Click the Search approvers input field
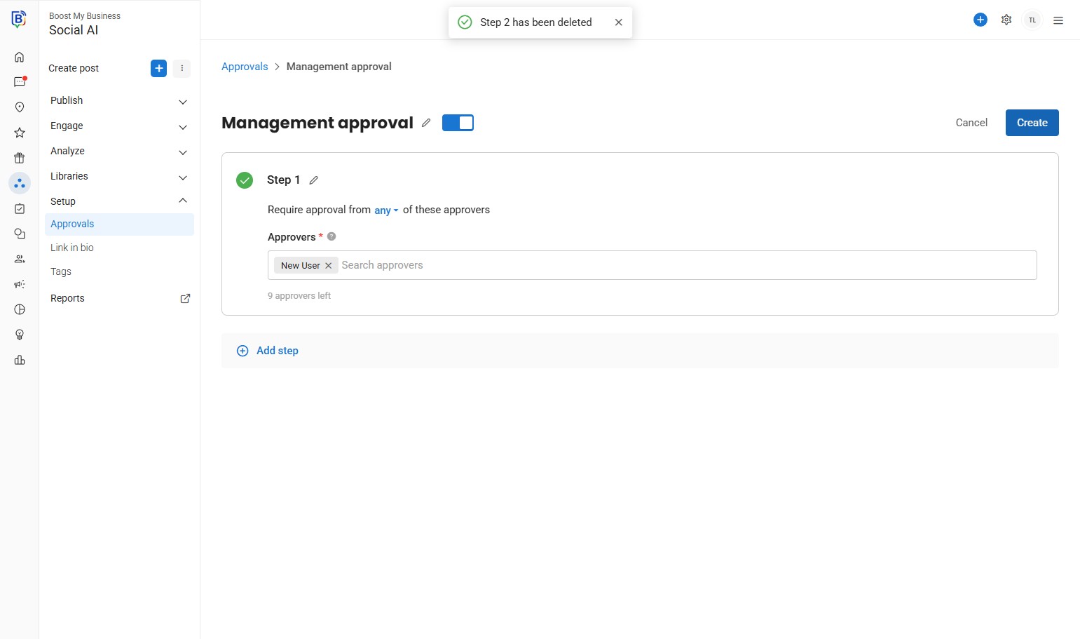 click(x=631, y=265)
